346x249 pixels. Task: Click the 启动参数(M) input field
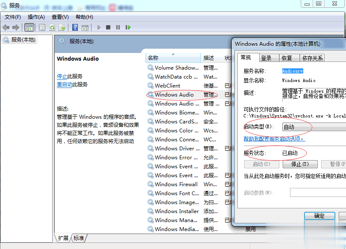[x=318, y=193]
